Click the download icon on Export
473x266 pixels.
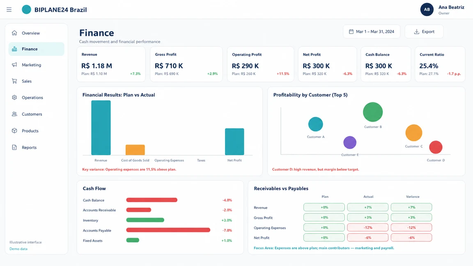click(x=417, y=31)
